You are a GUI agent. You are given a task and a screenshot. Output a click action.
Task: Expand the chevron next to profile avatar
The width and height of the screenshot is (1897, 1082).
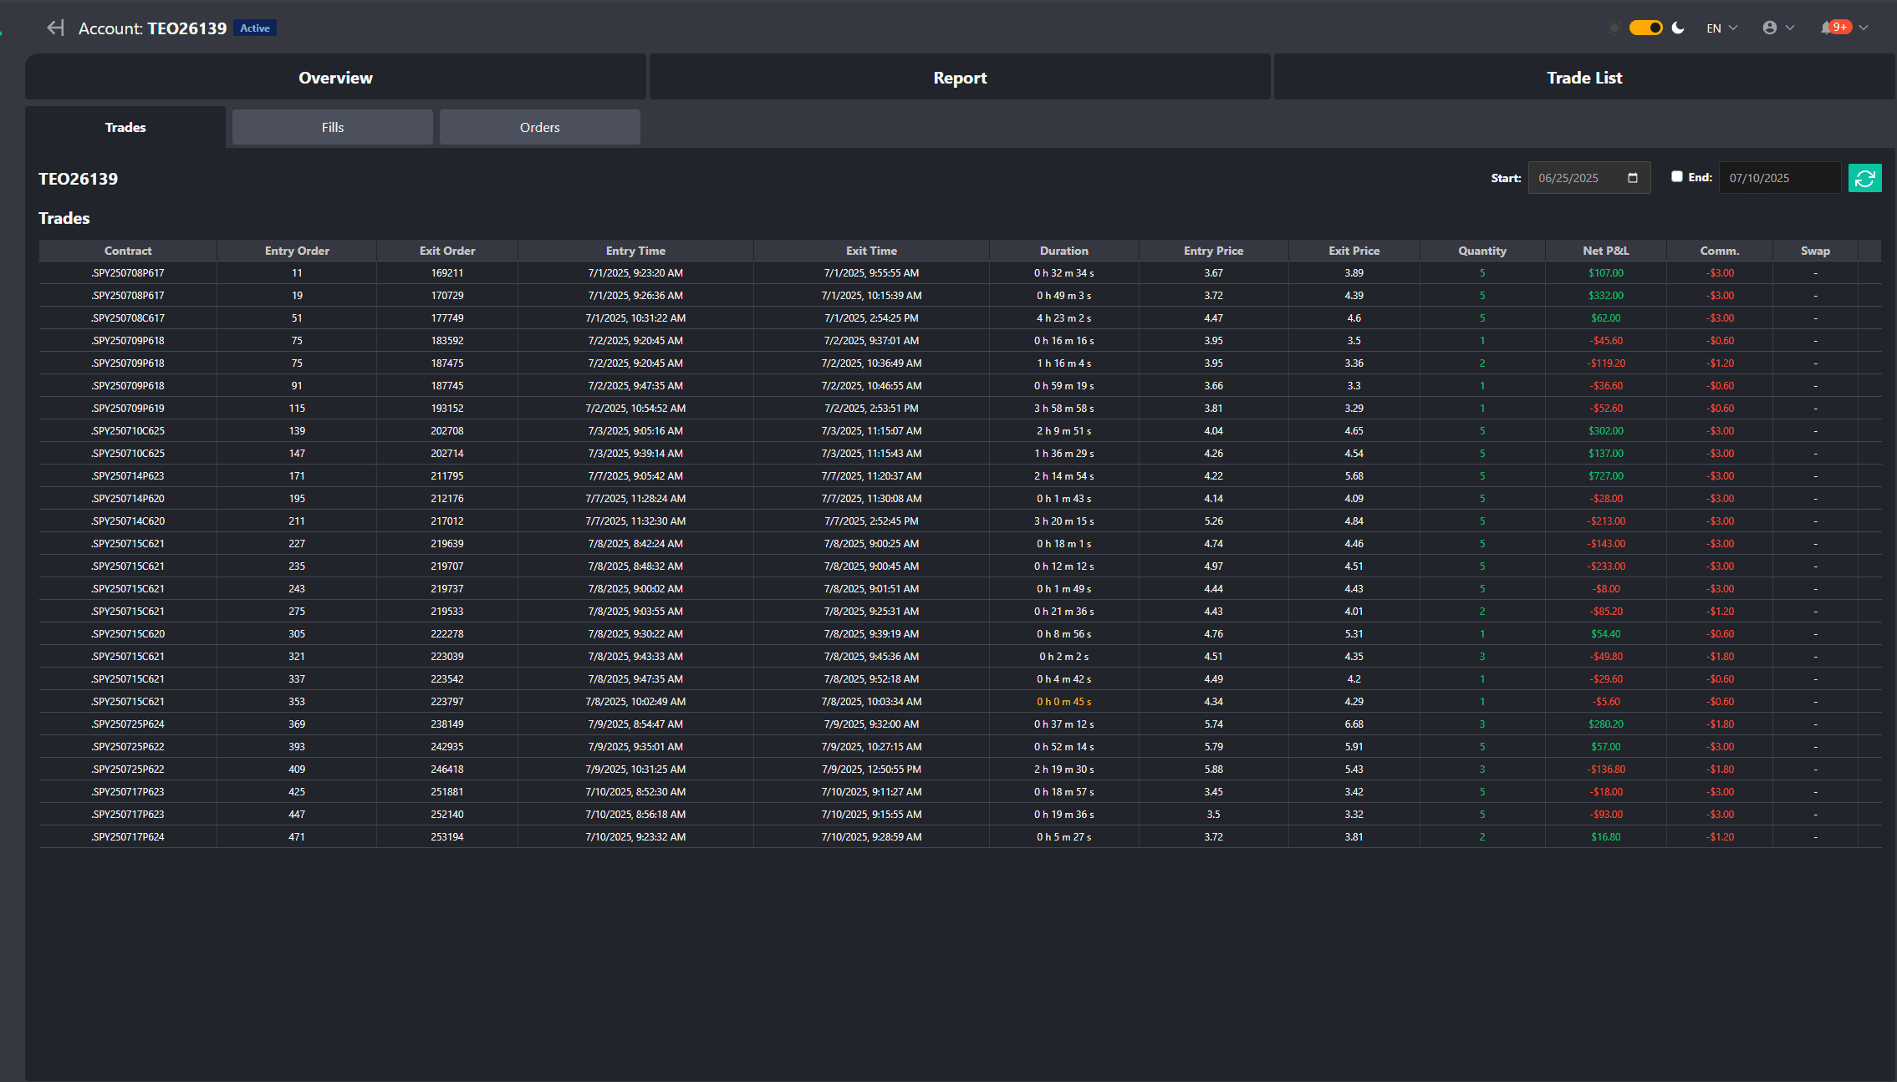click(1790, 28)
